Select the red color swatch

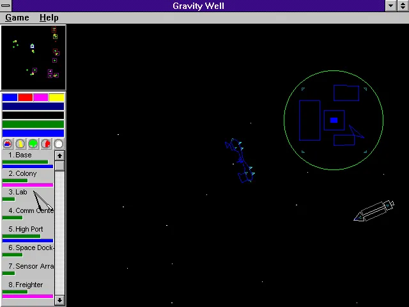pos(26,97)
